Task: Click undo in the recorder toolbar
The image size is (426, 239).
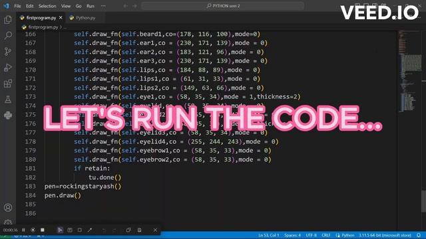Action: click(x=104, y=230)
